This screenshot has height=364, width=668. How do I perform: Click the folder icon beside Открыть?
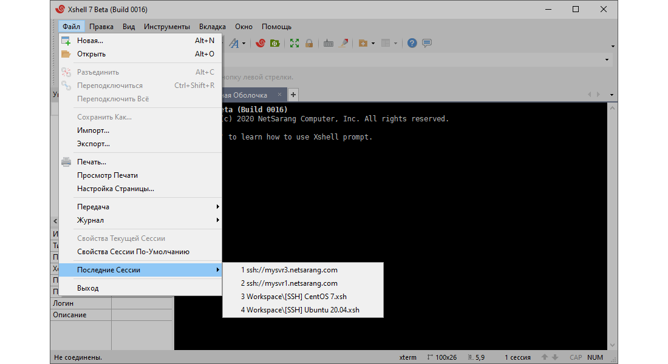(66, 54)
